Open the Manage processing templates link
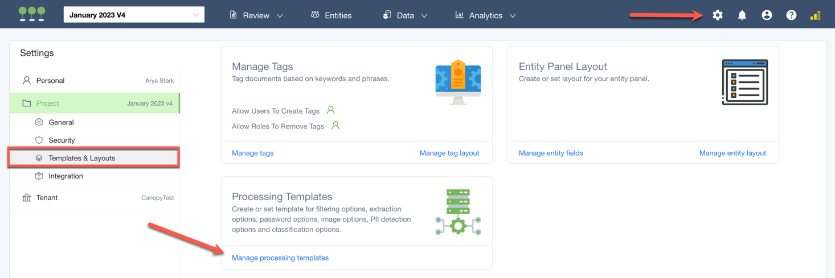This screenshot has height=278, width=835. pos(280,258)
